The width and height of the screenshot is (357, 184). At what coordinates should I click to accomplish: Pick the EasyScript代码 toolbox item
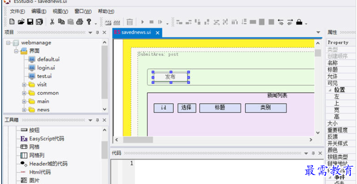point(47,139)
